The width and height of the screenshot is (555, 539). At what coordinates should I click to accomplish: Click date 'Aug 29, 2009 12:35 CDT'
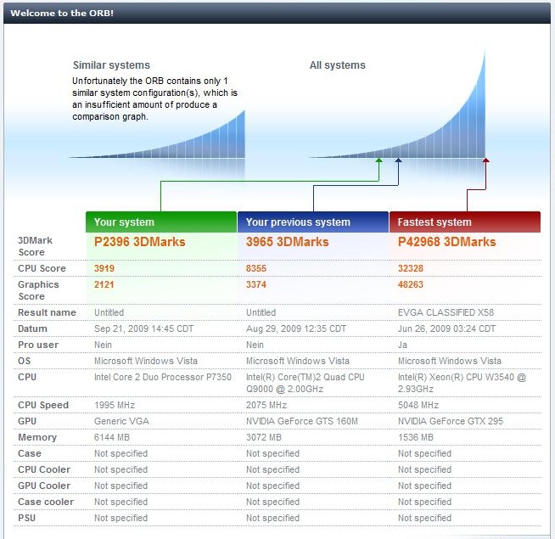click(296, 329)
